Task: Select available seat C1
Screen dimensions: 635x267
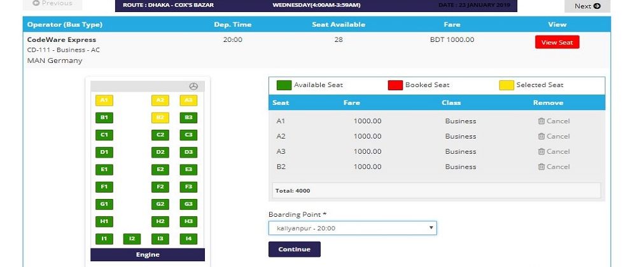Action: coord(104,135)
